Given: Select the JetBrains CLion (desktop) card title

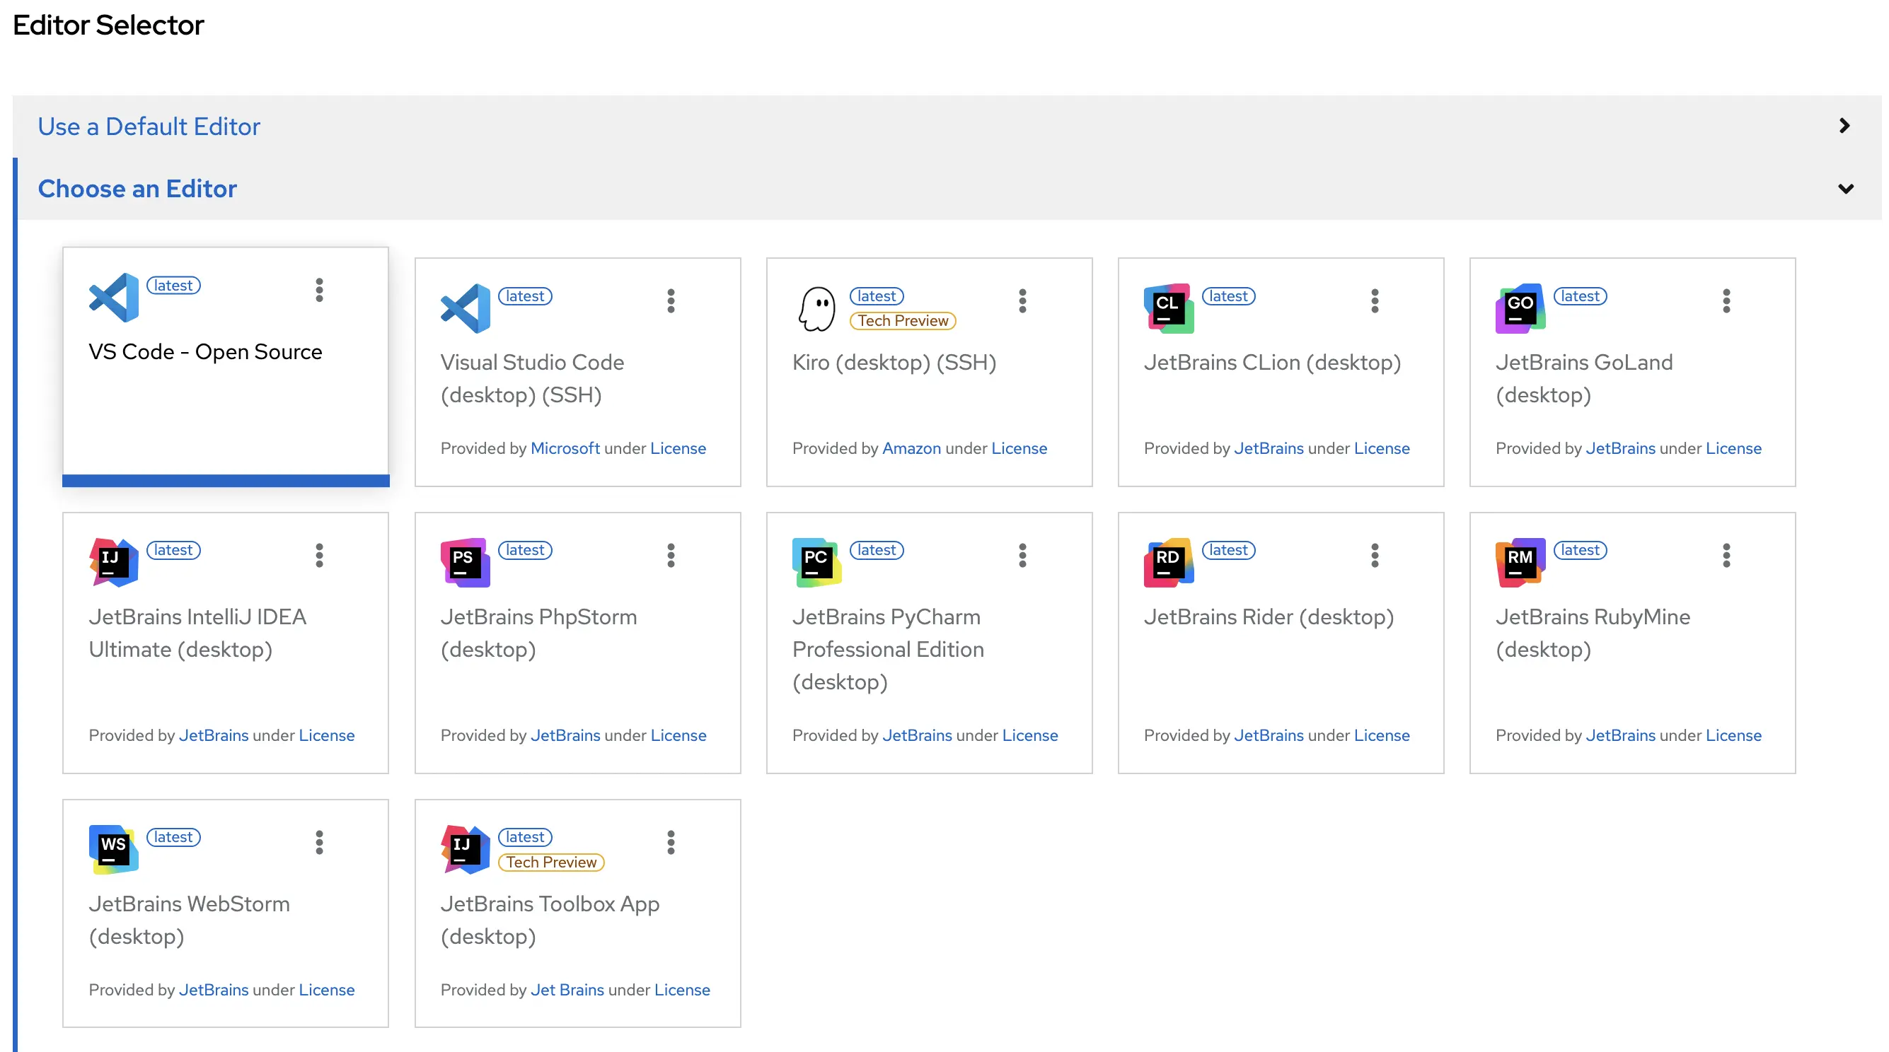Looking at the screenshot, I should click(1272, 363).
